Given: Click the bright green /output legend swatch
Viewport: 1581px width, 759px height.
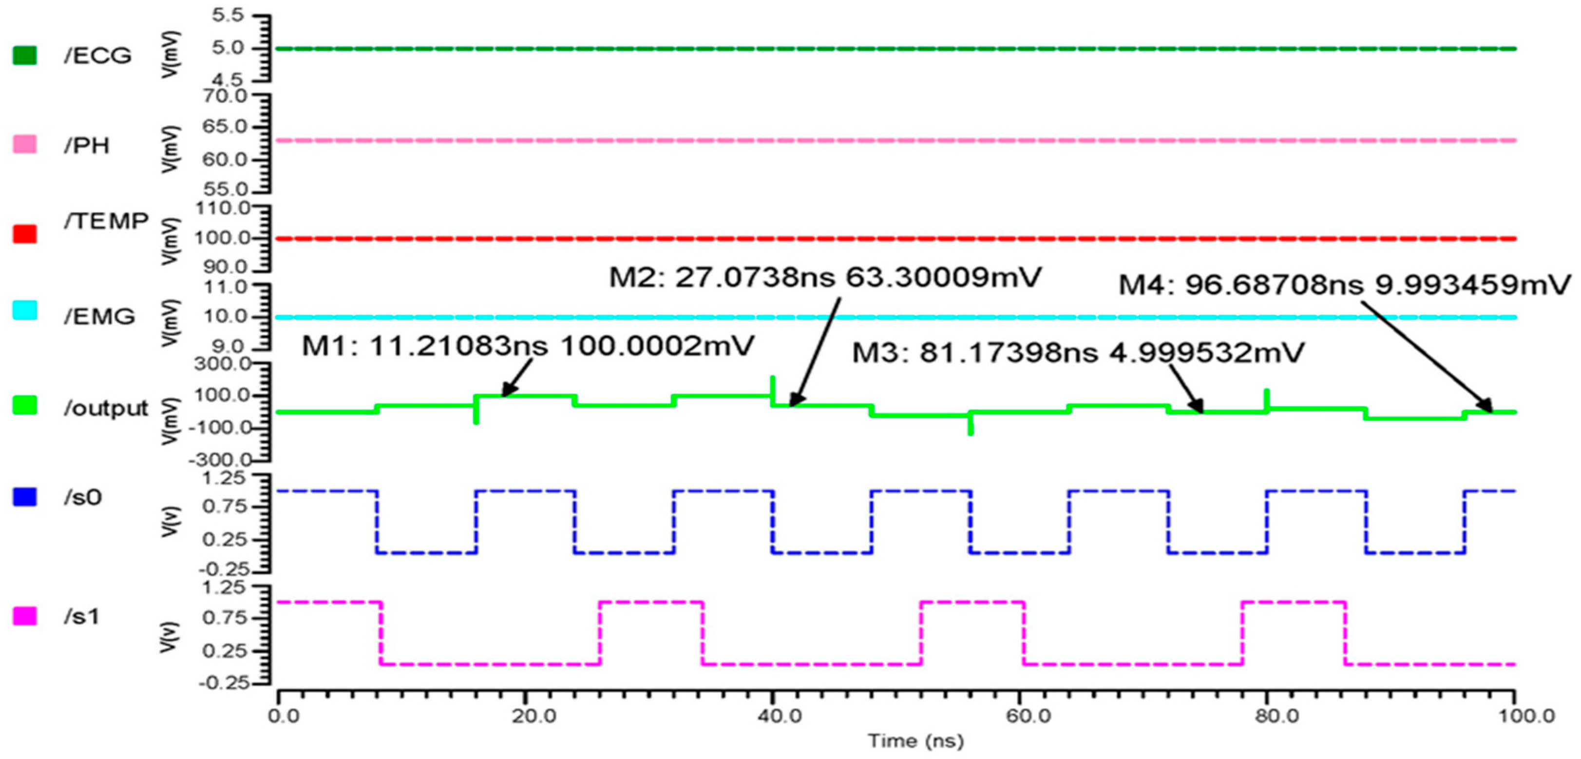Looking at the screenshot, I should click(24, 405).
